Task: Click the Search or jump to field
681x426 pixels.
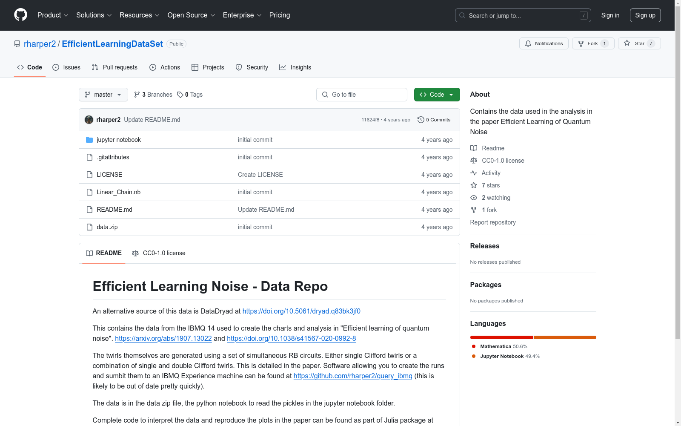Action: click(523, 15)
